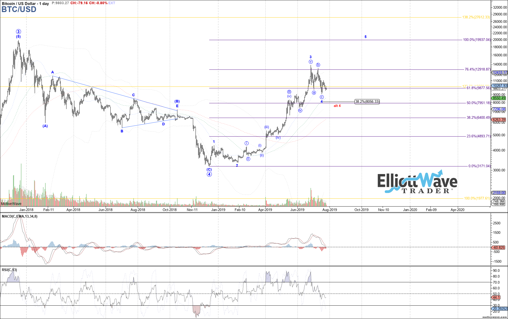The image size is (508, 319).
Task: Click the Jan-2020 date axis label
Action: pos(410,210)
